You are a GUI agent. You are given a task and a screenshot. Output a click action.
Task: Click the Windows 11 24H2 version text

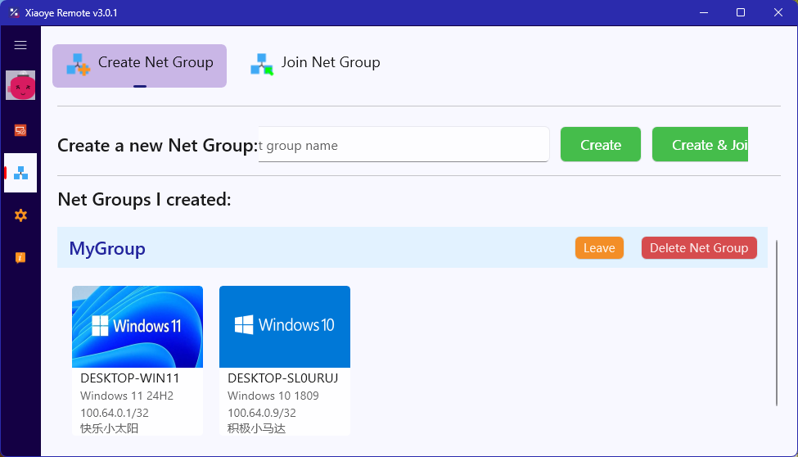click(127, 396)
